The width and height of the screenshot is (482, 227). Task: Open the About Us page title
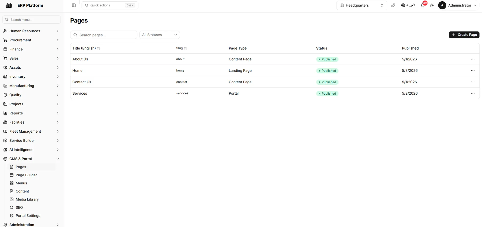pos(80,59)
